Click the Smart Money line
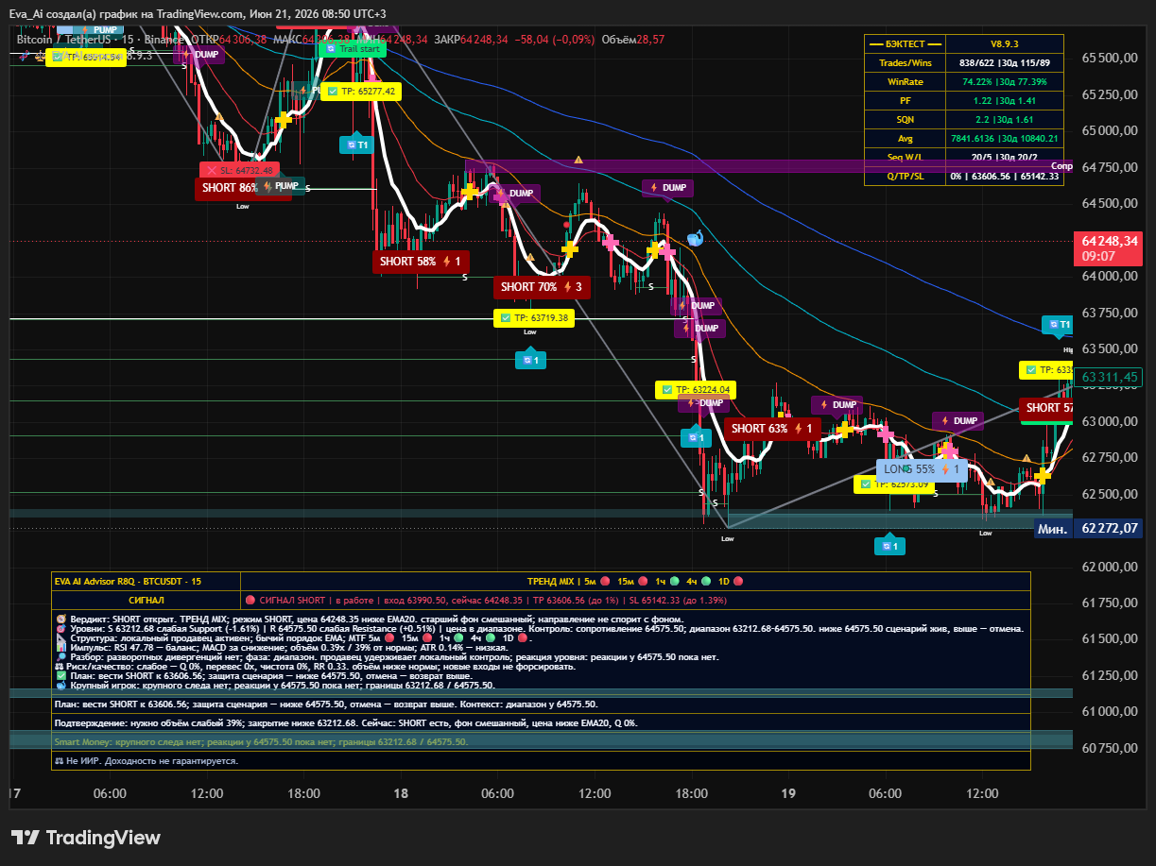Viewport: 1156px width, 866px height. pyautogui.click(x=261, y=742)
